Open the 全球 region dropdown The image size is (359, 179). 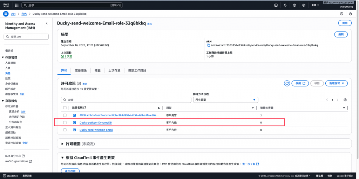pyautogui.click(x=315, y=5)
